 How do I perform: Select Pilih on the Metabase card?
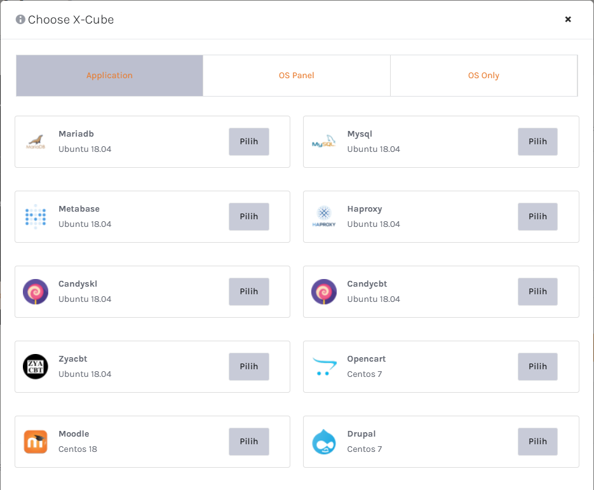[249, 216]
